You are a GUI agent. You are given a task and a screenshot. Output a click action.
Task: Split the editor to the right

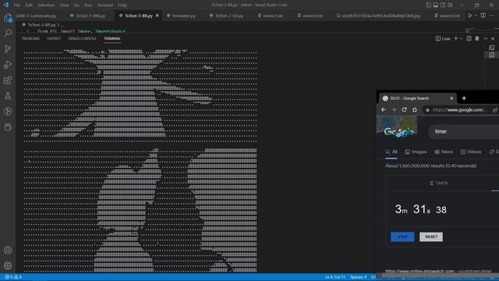pyautogui.click(x=483, y=16)
